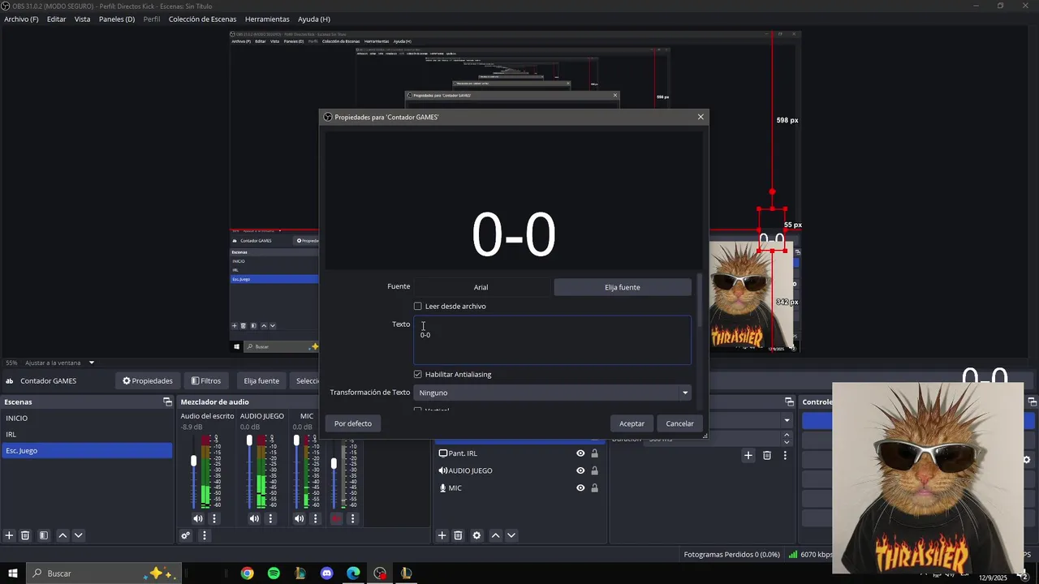
Task: Open source properties gear in Fuentes toolbar
Action: point(476,535)
